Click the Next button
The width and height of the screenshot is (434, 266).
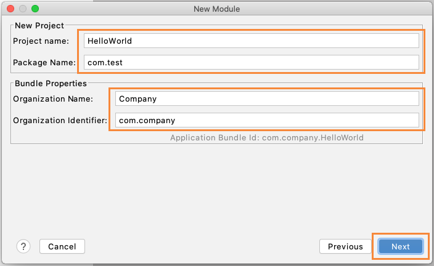[x=401, y=246]
